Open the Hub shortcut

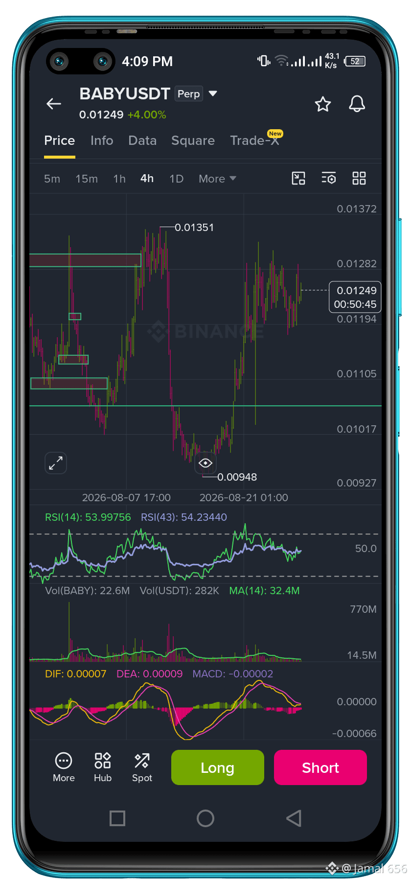[x=103, y=767]
